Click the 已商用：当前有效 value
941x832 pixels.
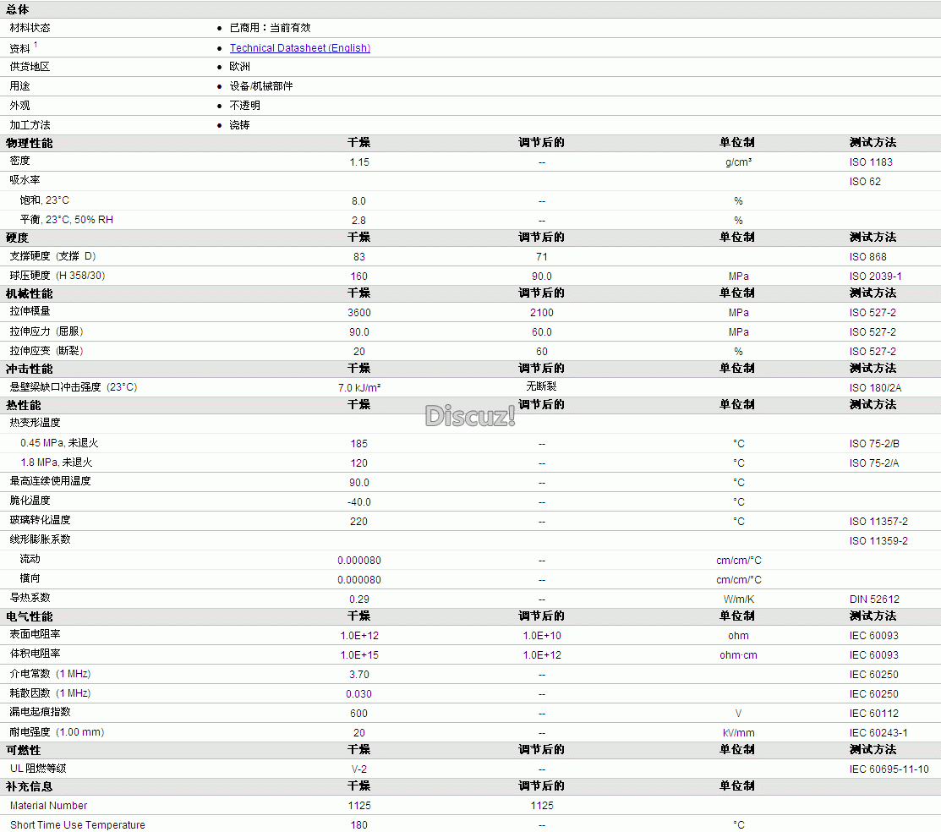(x=270, y=28)
